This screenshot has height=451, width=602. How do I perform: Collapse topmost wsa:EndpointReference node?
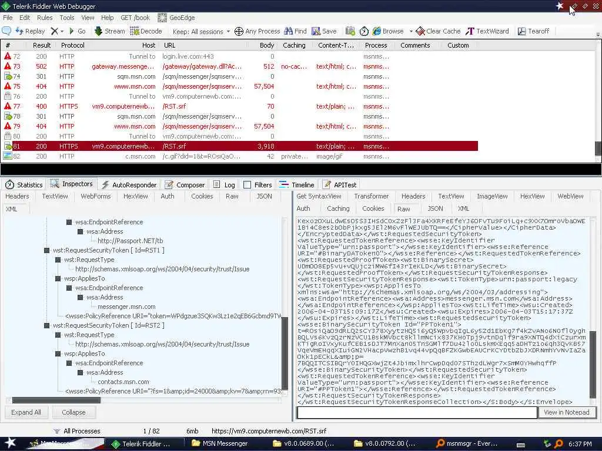point(69,222)
